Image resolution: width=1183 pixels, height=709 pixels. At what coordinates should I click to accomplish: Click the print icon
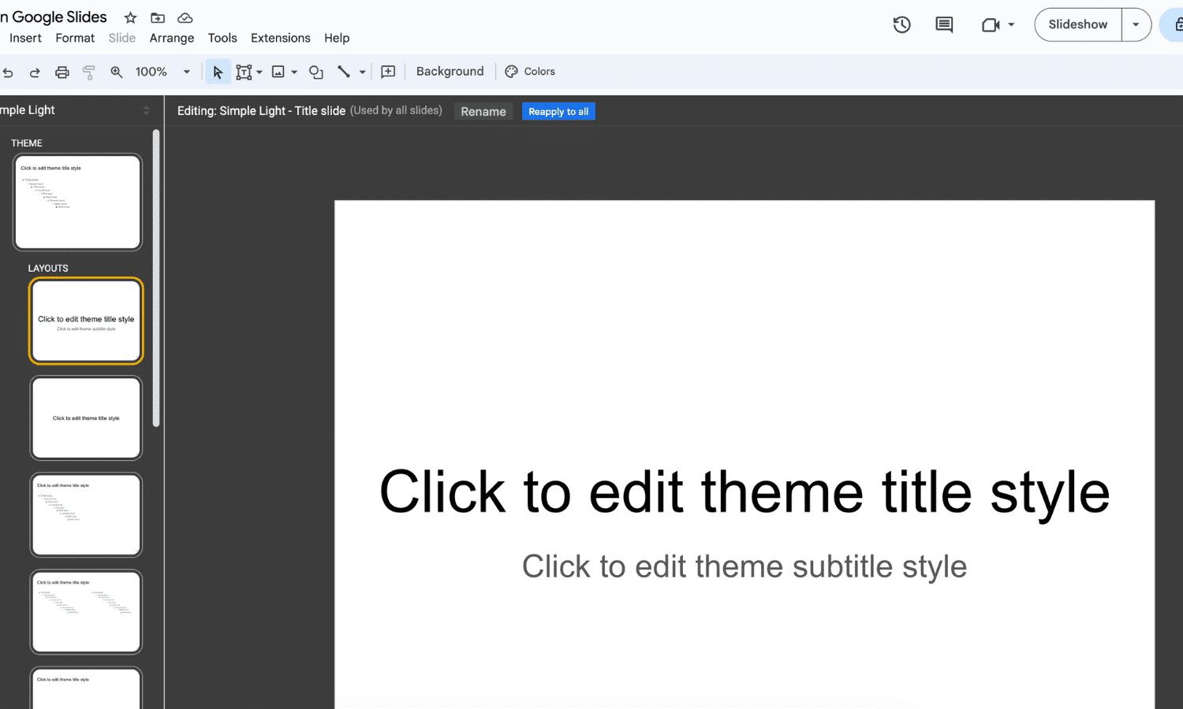(62, 71)
